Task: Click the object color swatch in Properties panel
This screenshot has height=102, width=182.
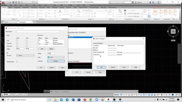Action: pos(125,10)
